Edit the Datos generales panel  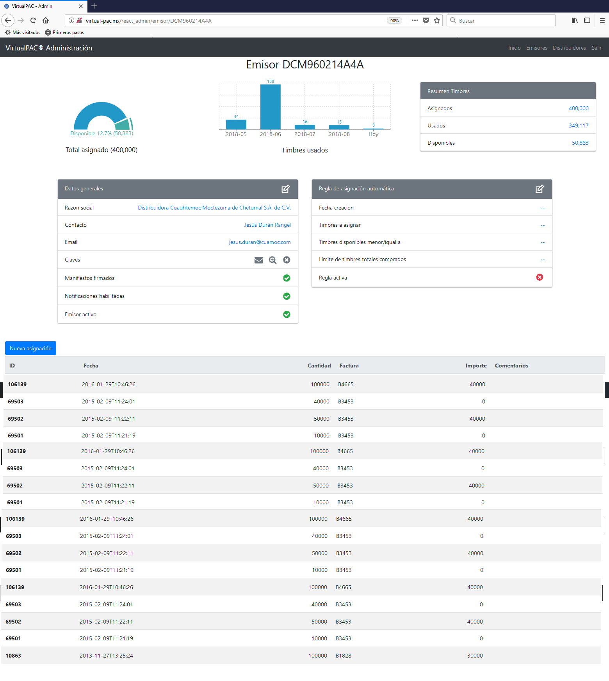pyautogui.click(x=286, y=189)
